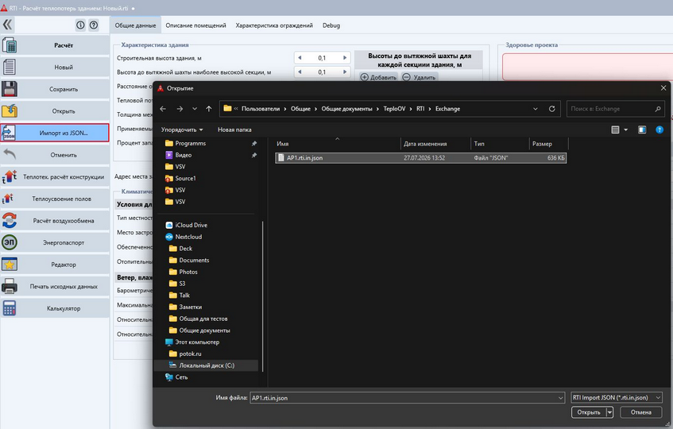Click the Отменить undo arrow icon
This screenshot has width=673, height=429.
click(10, 154)
